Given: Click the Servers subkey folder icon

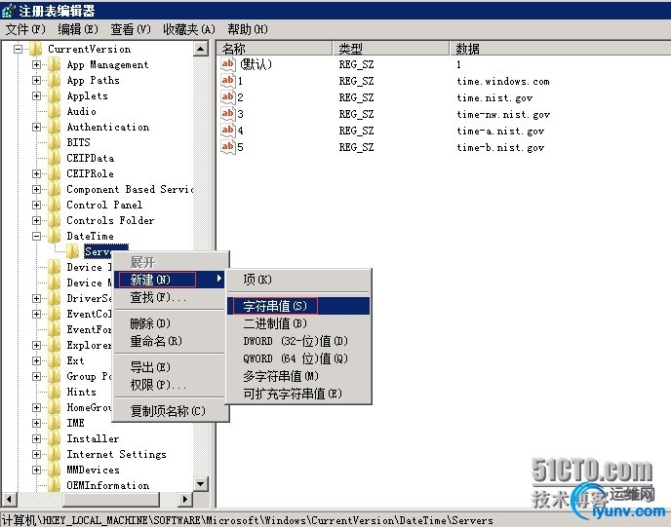Looking at the screenshot, I should point(73,251).
